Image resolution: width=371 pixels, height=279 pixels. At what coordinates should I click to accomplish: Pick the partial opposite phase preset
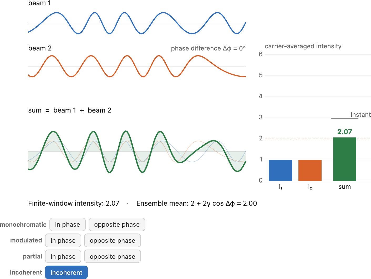point(113,256)
